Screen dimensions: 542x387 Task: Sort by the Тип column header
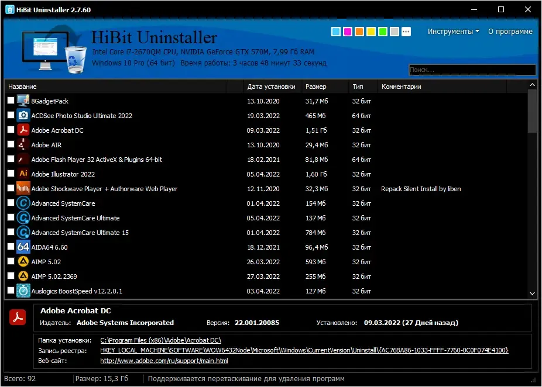[x=363, y=87]
